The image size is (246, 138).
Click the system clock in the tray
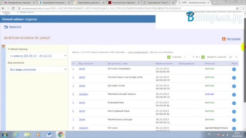(x=237, y=135)
